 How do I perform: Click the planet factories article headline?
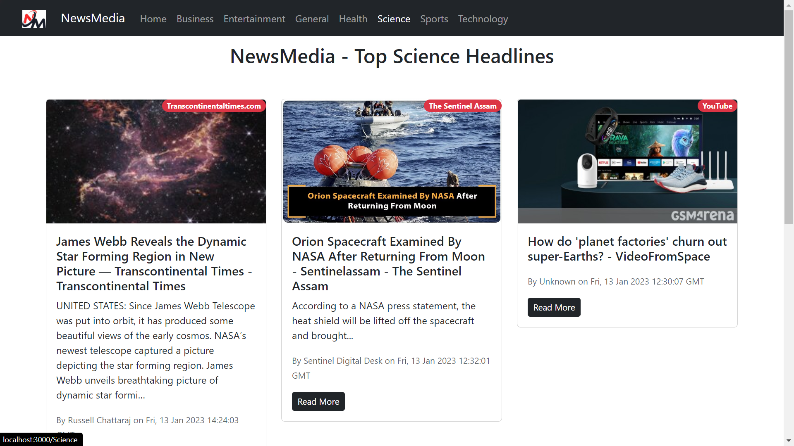pos(627,249)
